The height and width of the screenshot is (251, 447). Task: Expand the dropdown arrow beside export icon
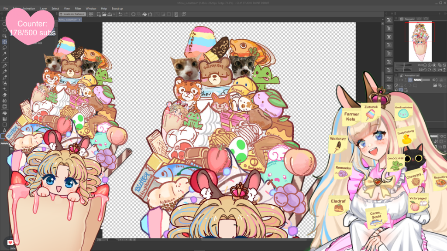(x=114, y=14)
